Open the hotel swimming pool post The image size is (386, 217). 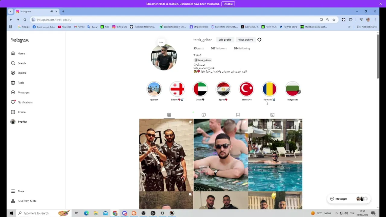[x=275, y=155]
